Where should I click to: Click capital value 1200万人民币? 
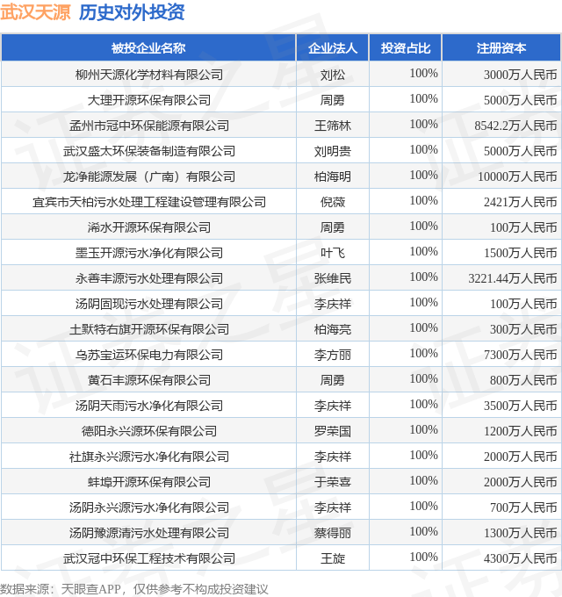[x=520, y=431]
